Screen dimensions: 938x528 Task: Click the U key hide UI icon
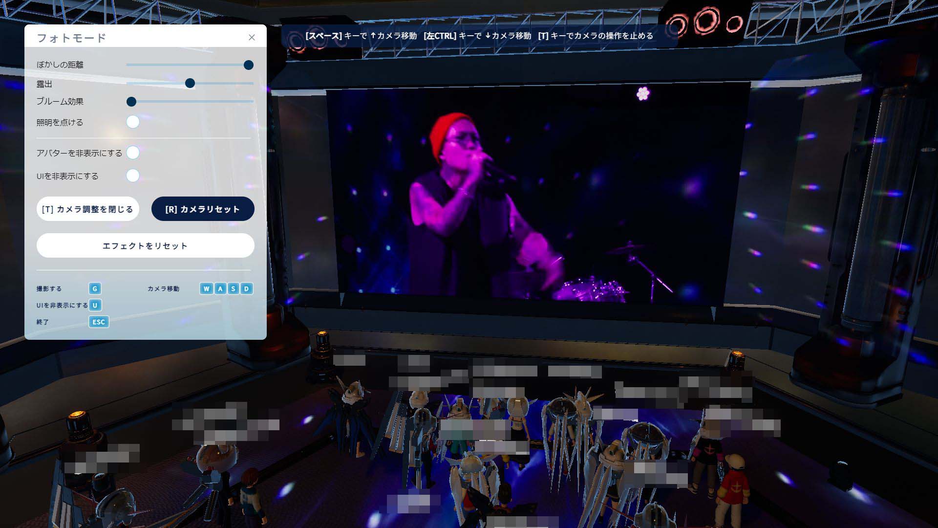95,305
